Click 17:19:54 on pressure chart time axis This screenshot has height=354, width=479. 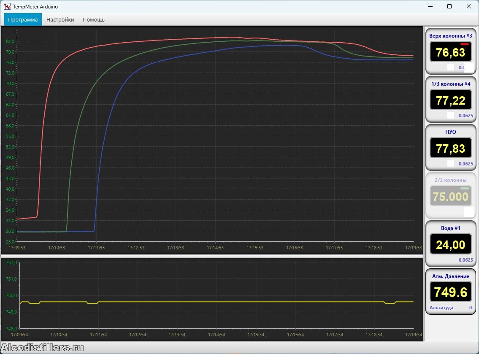(414, 335)
